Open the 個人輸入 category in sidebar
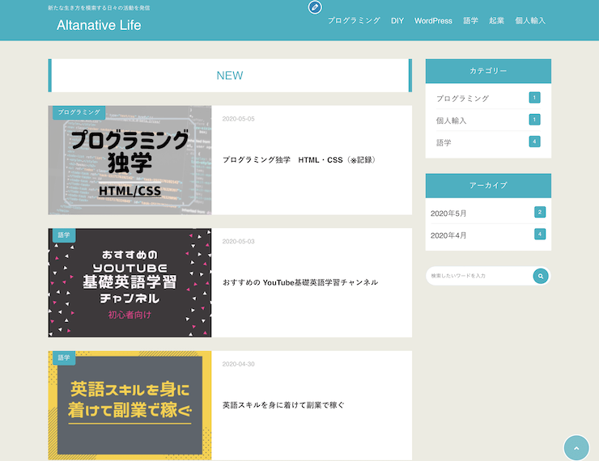 pyautogui.click(x=451, y=121)
